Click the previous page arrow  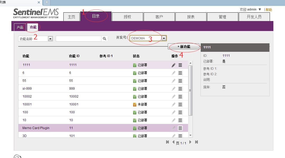pyautogui.click(x=173, y=142)
